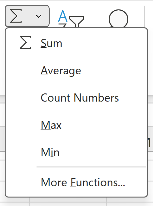Image resolution: width=153 pixels, height=206 pixels.
Task: Choose Sum from the AutoSum menu
Action: (x=76, y=43)
